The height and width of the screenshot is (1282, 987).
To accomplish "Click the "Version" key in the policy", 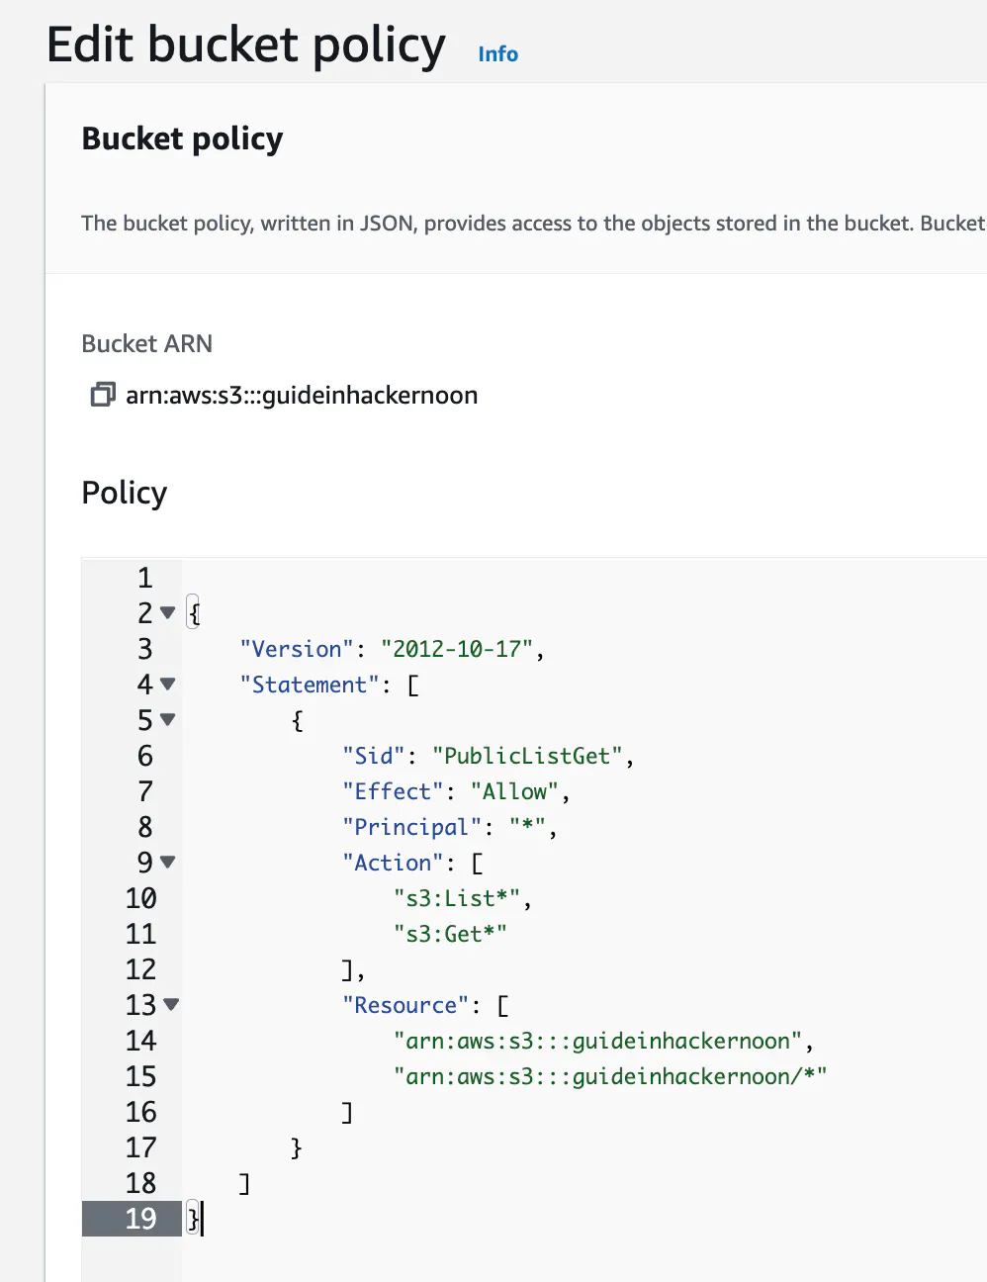I will [297, 648].
